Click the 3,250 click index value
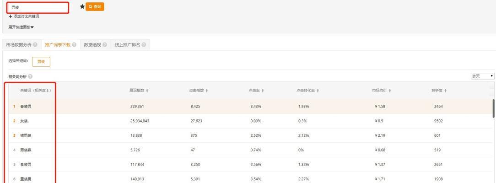The height and width of the screenshot is (183, 496). point(195,165)
